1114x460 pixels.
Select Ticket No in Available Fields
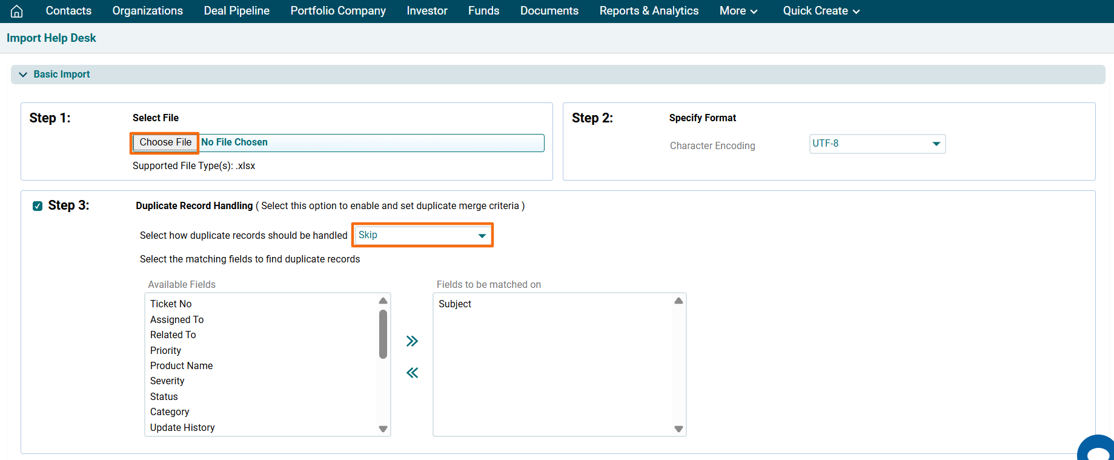pos(171,304)
